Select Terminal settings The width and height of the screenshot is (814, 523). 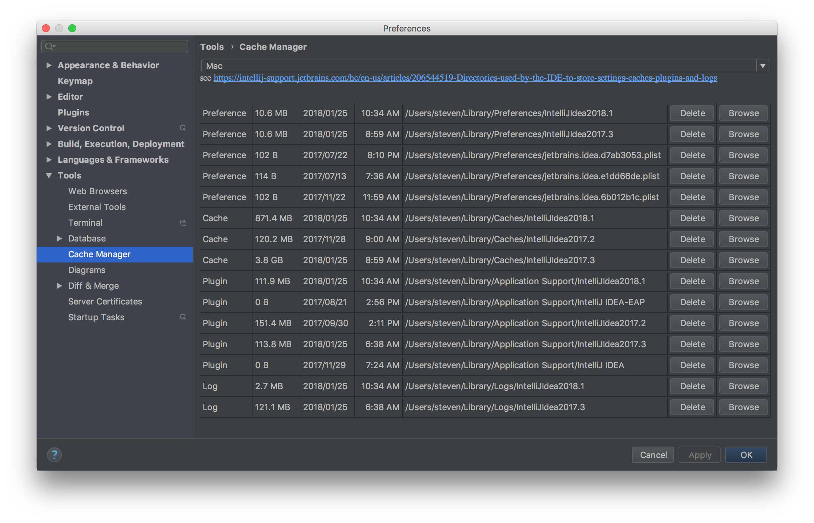tap(85, 223)
